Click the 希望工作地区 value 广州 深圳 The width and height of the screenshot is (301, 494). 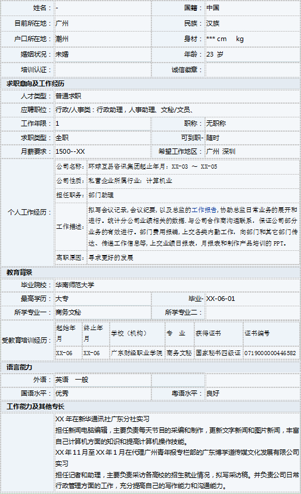(x=221, y=151)
